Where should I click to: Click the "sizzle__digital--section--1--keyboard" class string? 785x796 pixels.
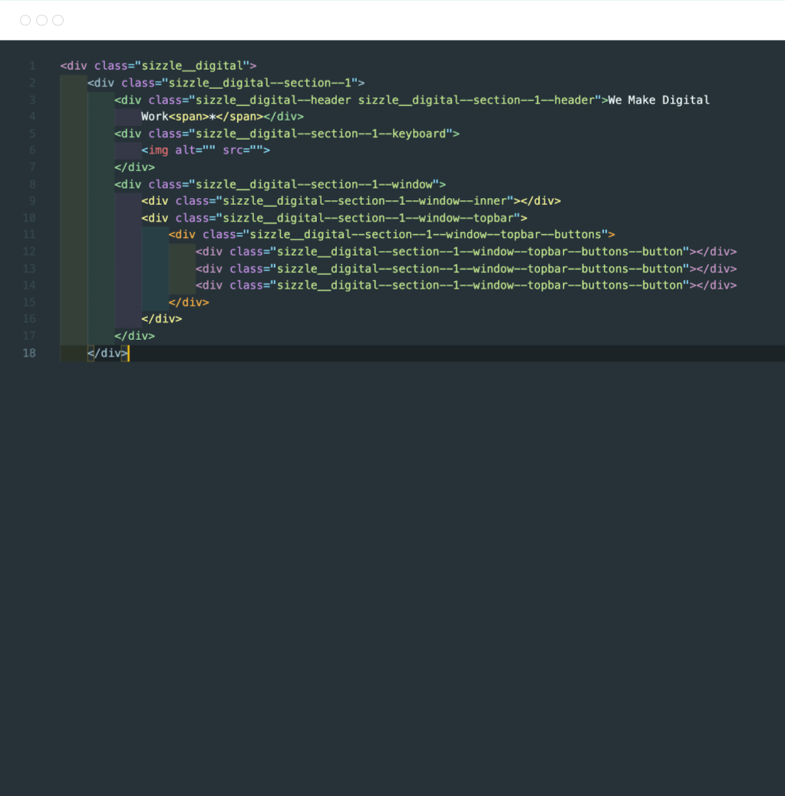point(321,134)
